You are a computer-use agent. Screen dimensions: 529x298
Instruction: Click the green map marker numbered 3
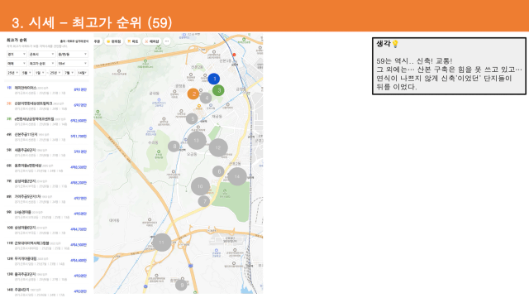[x=218, y=90]
